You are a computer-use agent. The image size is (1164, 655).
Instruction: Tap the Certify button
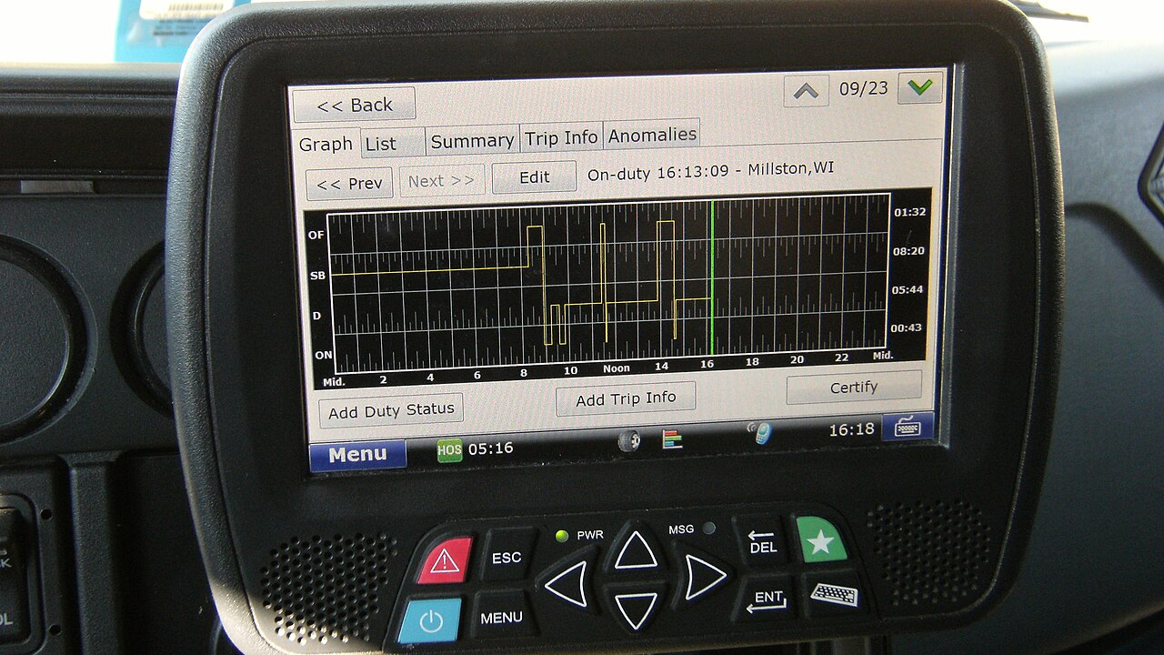coord(853,388)
